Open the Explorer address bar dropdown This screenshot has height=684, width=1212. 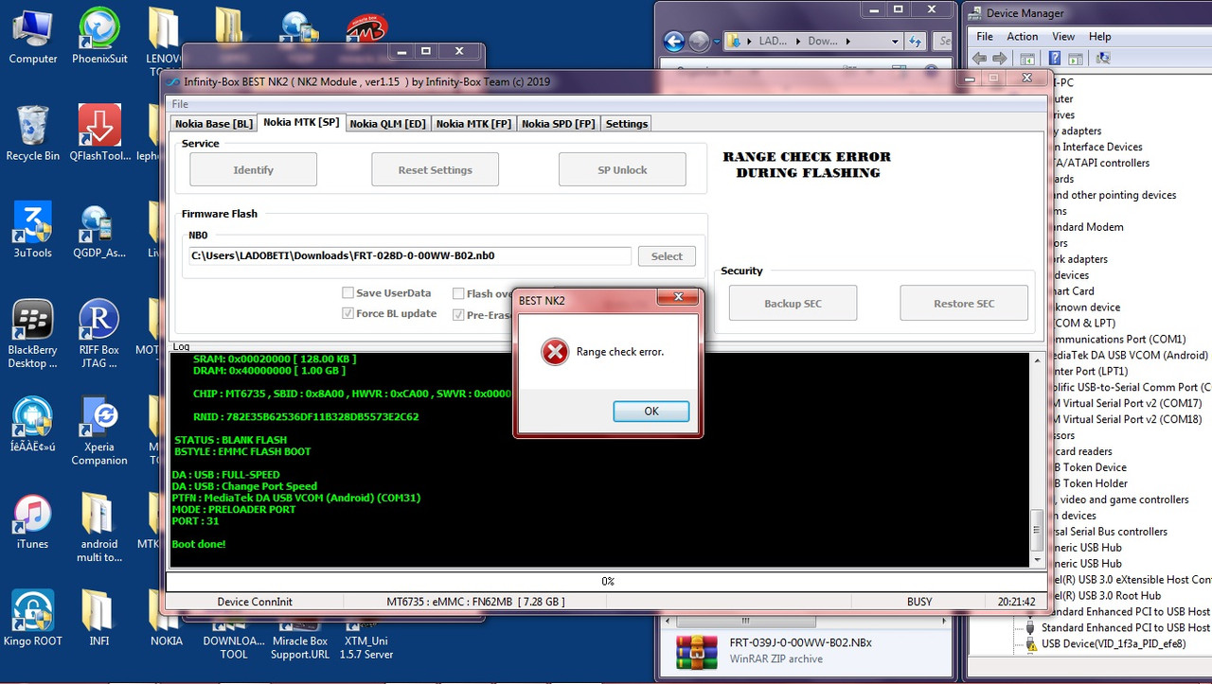click(895, 42)
